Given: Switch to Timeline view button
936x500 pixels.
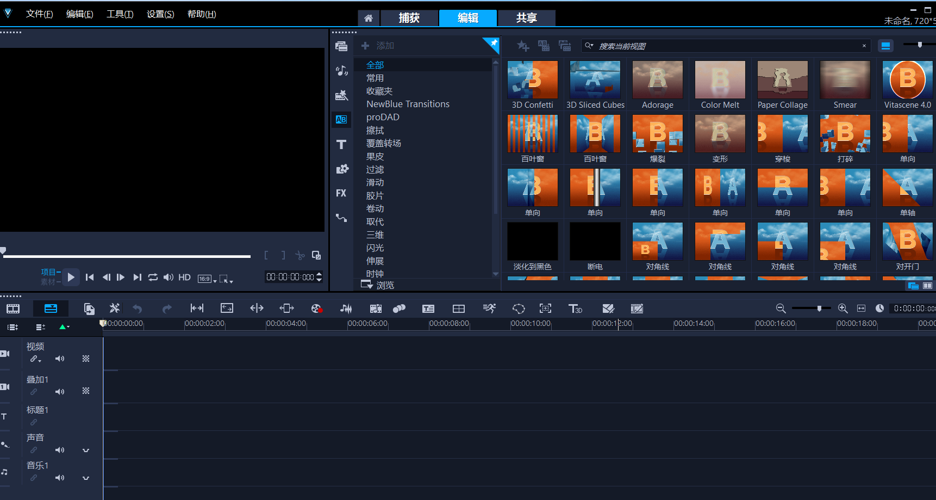Looking at the screenshot, I should [x=51, y=309].
